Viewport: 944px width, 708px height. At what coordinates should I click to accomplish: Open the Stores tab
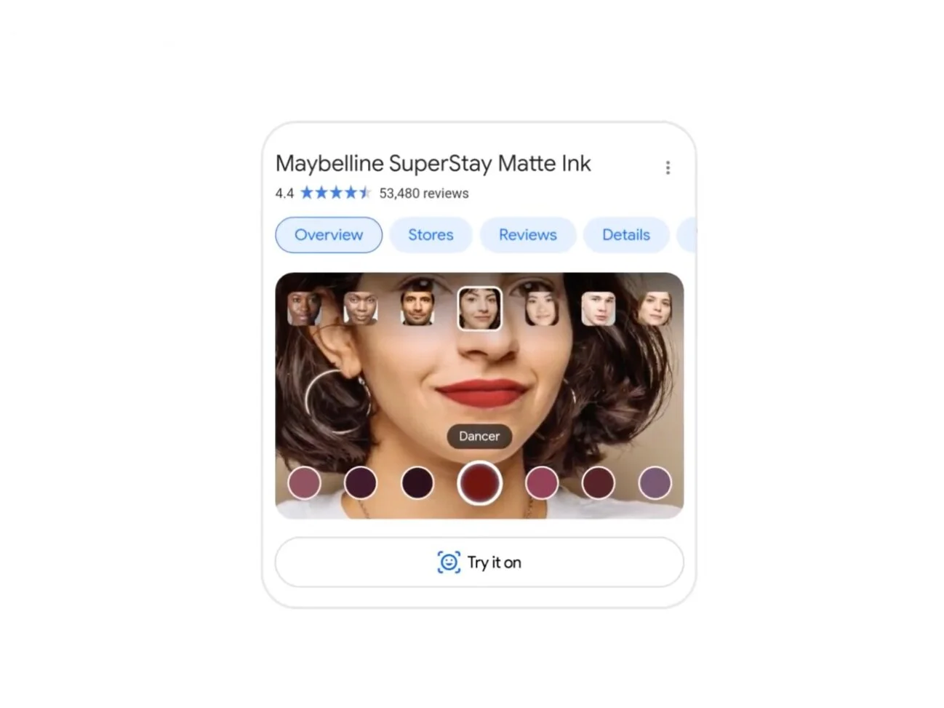[x=431, y=235]
